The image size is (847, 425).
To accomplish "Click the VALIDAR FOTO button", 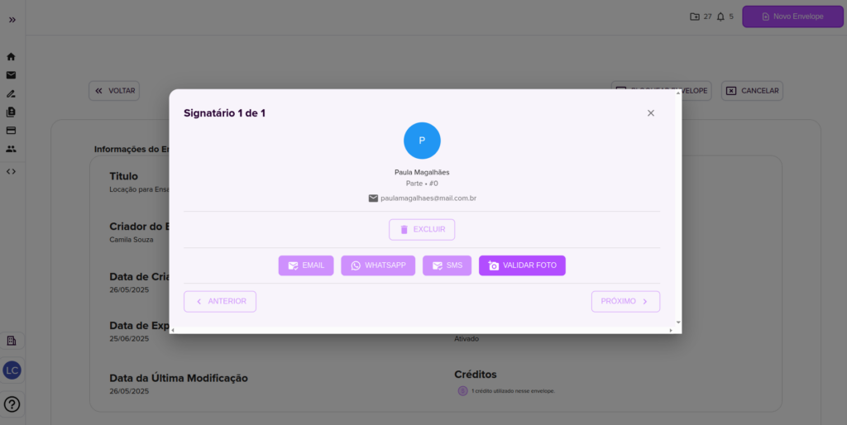I will [522, 265].
